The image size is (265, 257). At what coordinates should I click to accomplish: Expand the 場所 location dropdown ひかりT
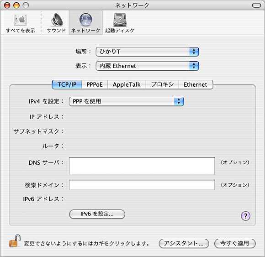tap(147, 52)
